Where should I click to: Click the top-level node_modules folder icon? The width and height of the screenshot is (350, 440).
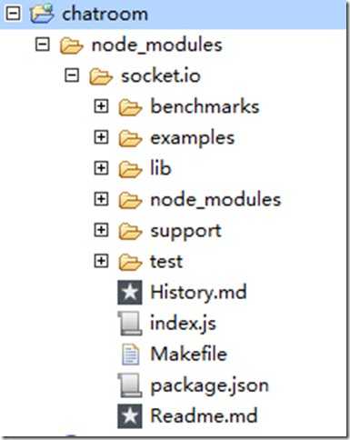tap(72, 45)
